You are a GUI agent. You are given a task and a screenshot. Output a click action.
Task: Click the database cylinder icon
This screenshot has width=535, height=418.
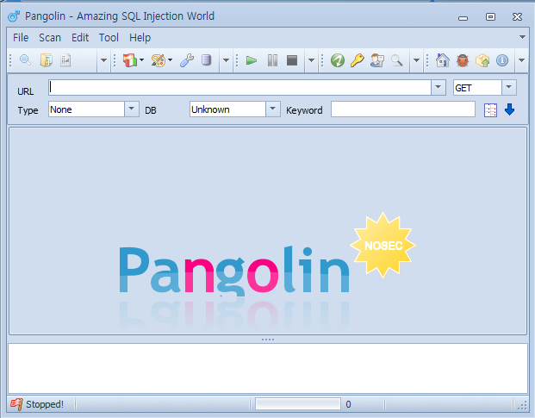pos(206,60)
